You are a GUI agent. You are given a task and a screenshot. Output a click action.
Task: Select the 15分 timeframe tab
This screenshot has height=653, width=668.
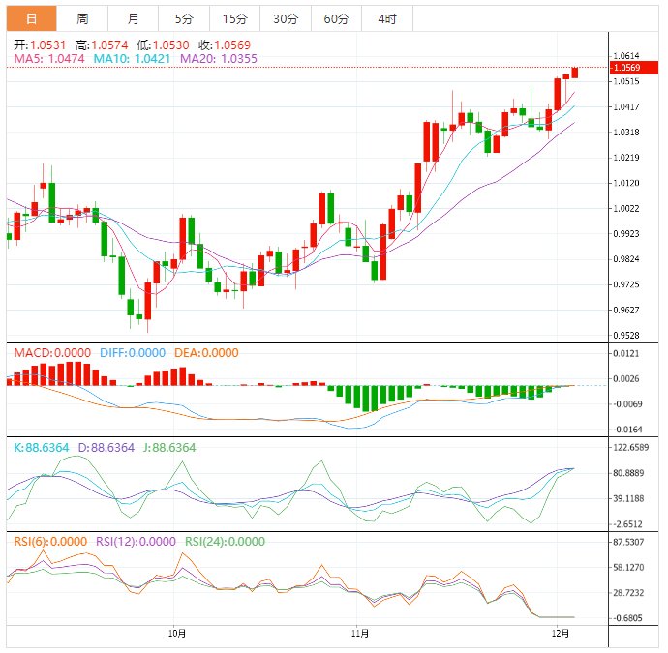point(234,18)
